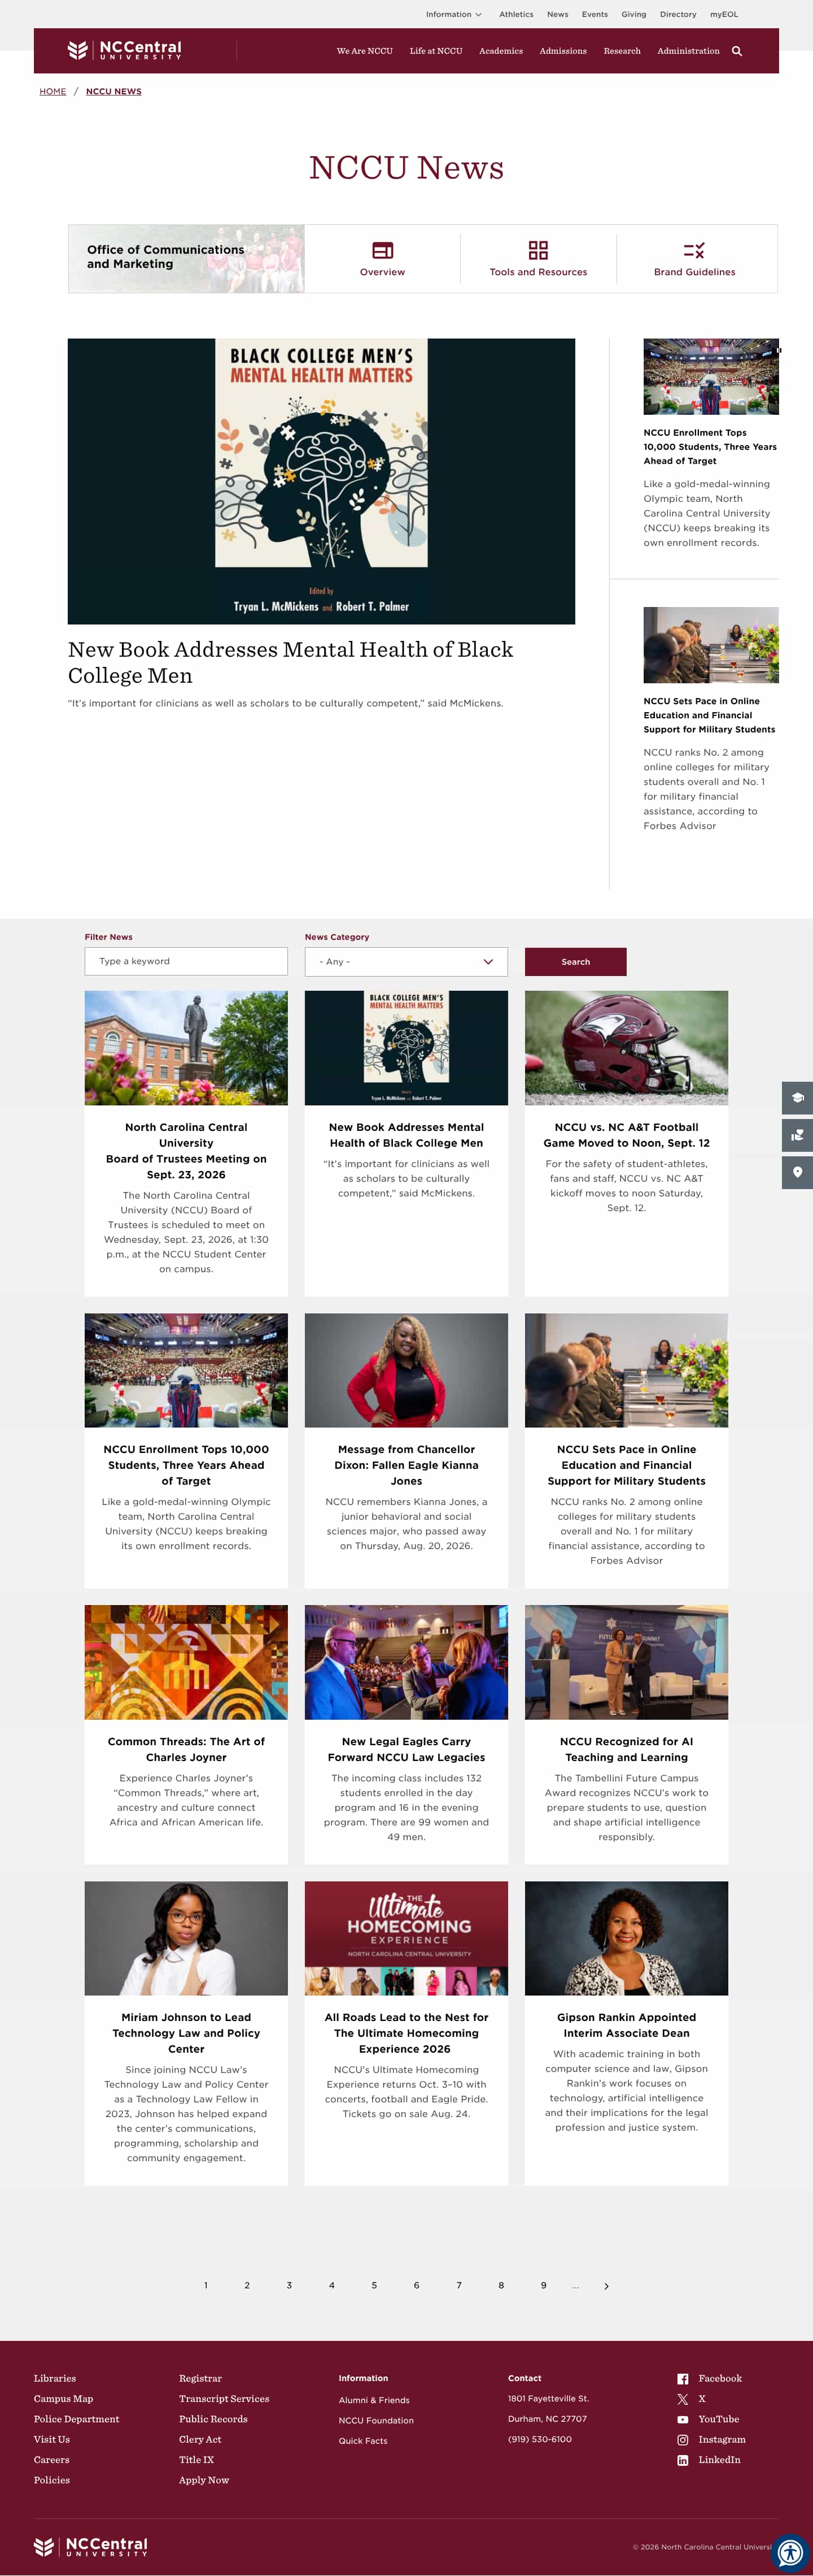Click the graduation cap side widget icon

tap(797, 1097)
